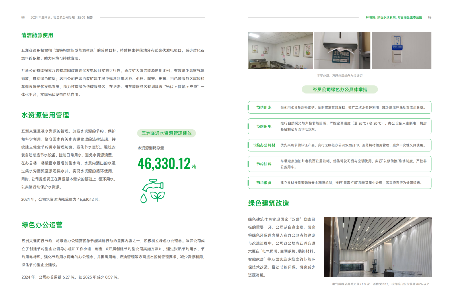Click the text '强化用水设备巡检维护' in the water row
This screenshot has width=453, height=307.
click(x=297, y=107)
